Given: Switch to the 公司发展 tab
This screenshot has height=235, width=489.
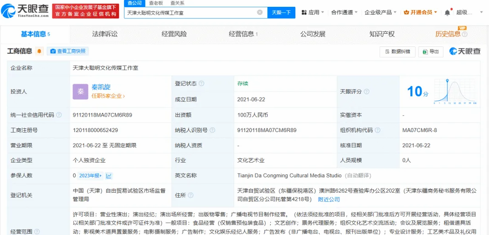Looking at the screenshot, I should tap(313, 34).
